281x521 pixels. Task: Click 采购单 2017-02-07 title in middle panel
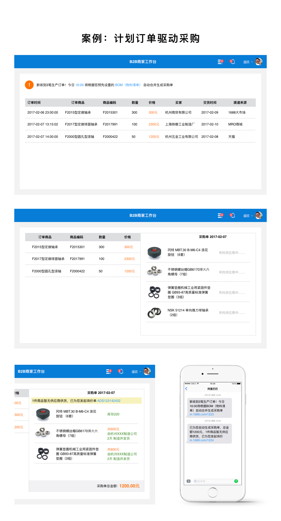pyautogui.click(x=213, y=237)
